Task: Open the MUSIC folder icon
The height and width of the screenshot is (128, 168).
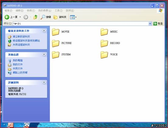Action: [104, 32]
